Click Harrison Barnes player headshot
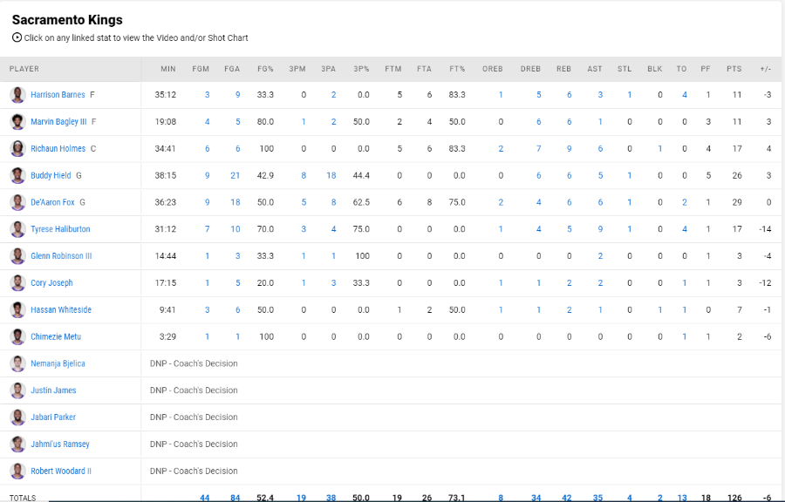The height and width of the screenshot is (502, 785). pyautogui.click(x=18, y=94)
